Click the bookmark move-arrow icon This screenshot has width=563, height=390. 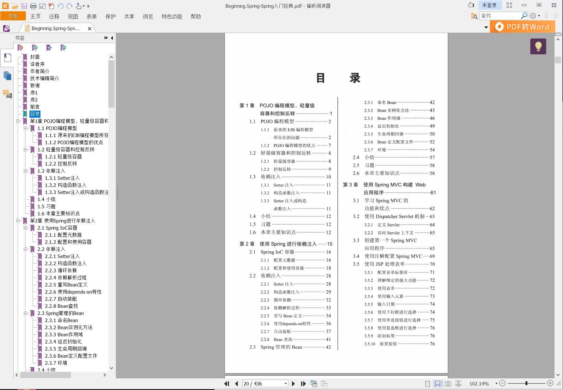[x=49, y=48]
